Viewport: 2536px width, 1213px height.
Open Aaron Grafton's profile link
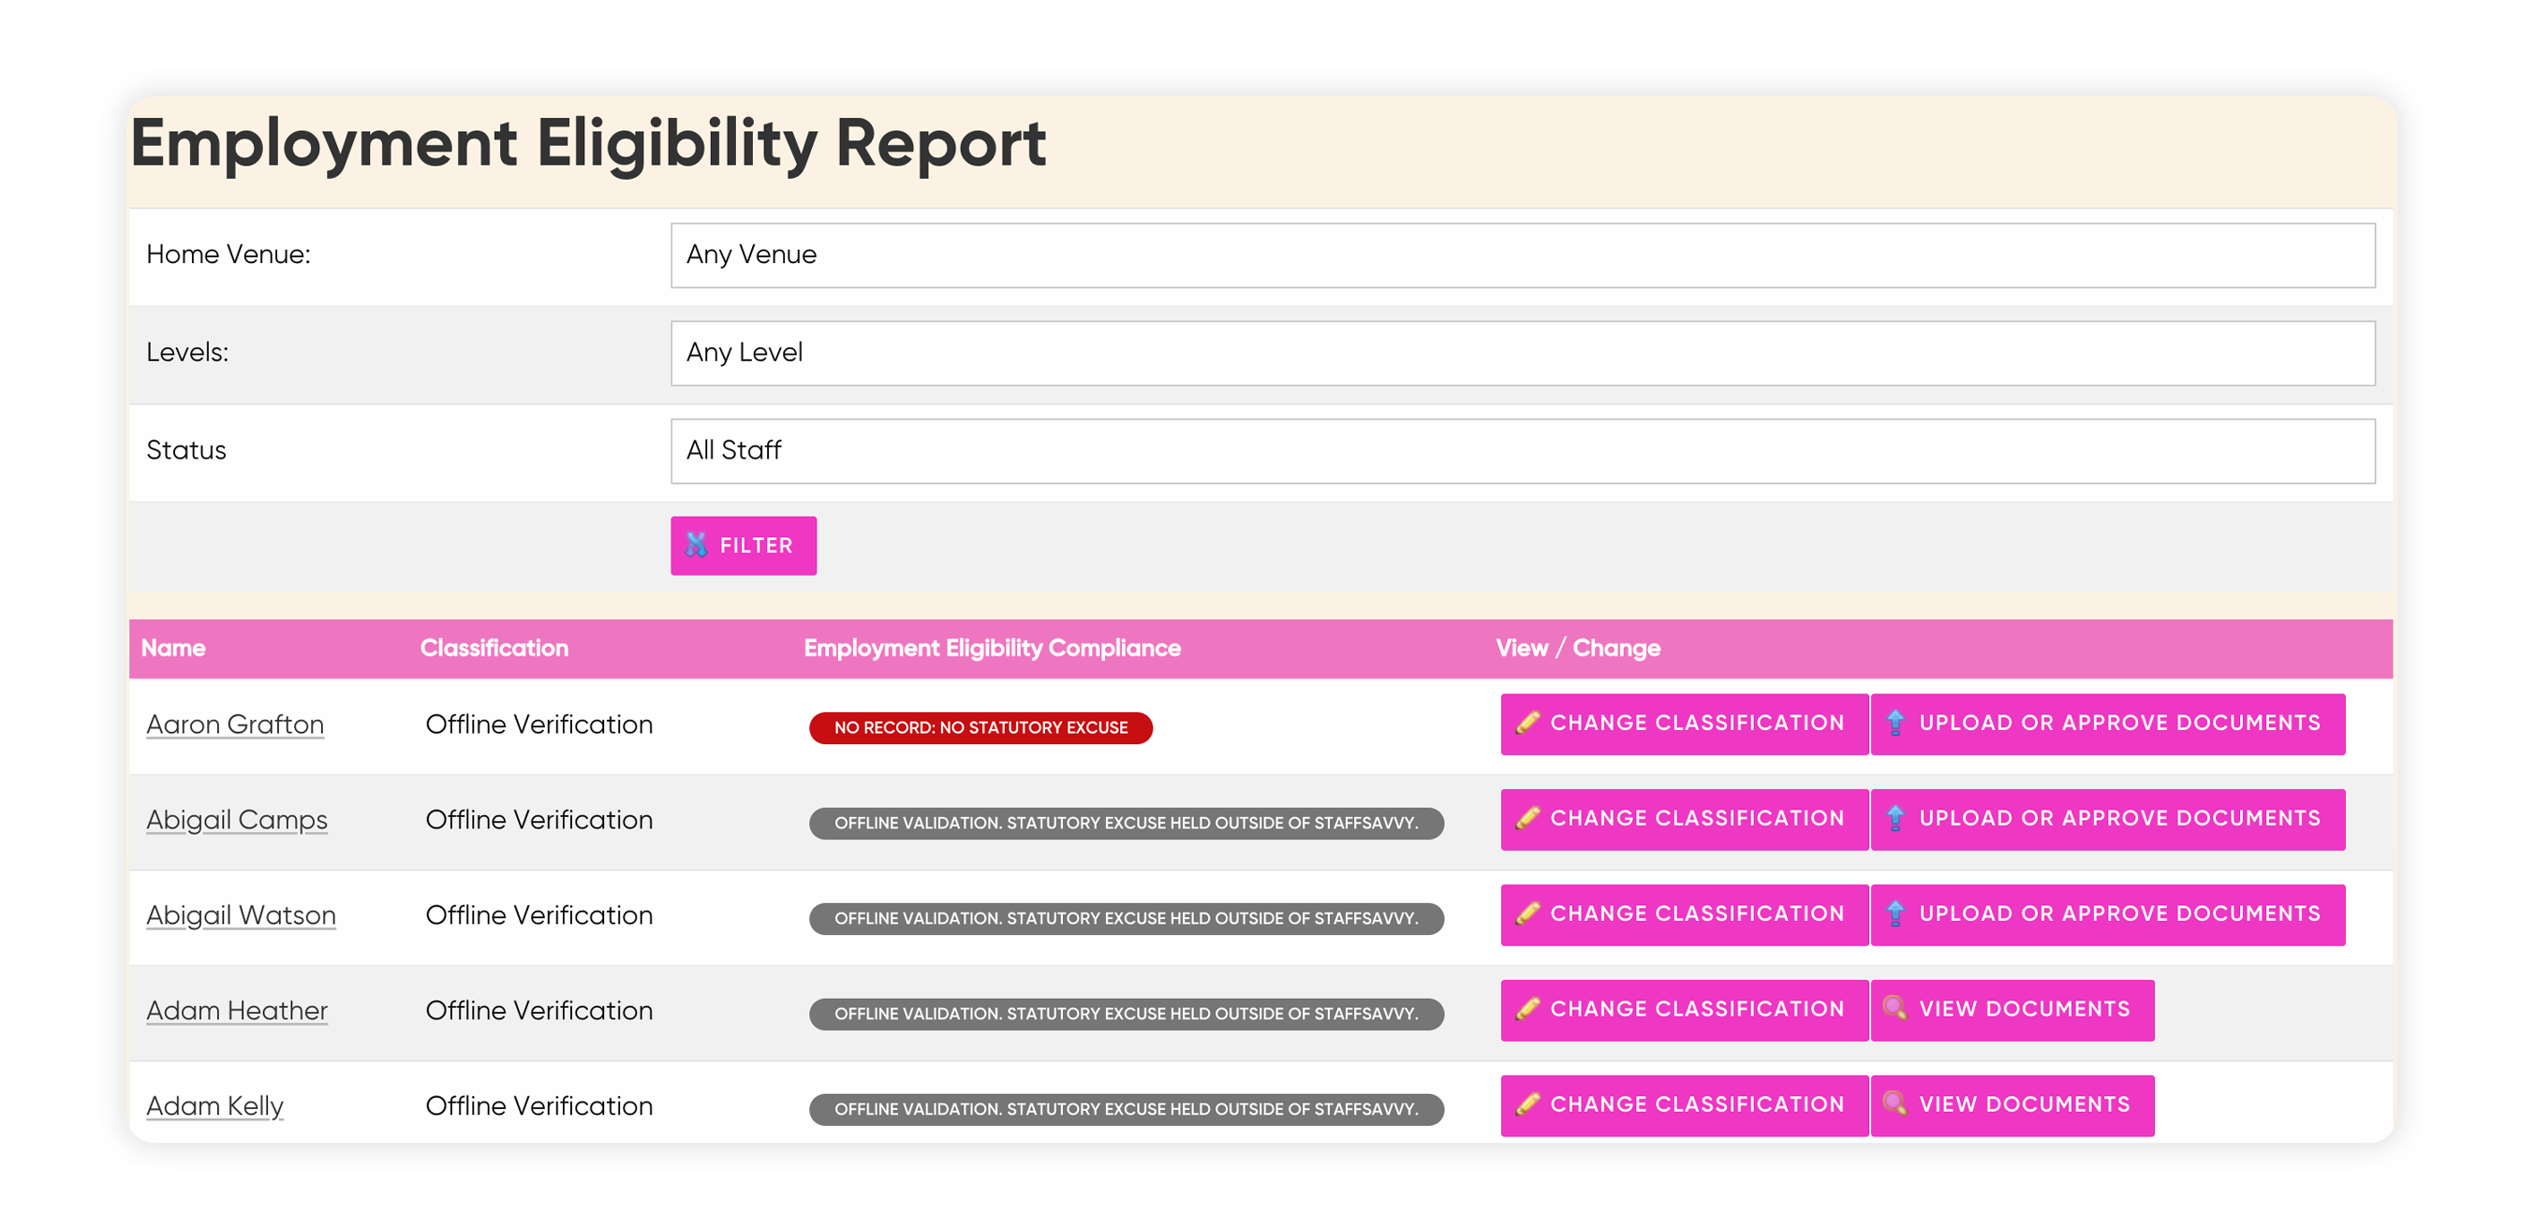235,725
